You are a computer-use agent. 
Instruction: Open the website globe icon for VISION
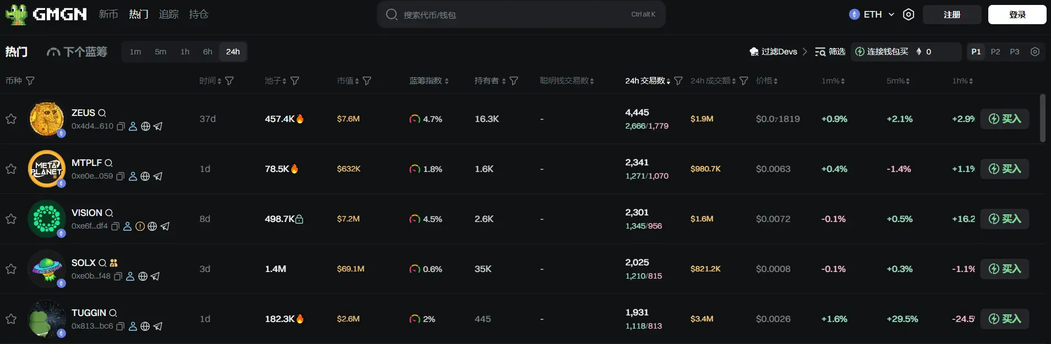(152, 226)
